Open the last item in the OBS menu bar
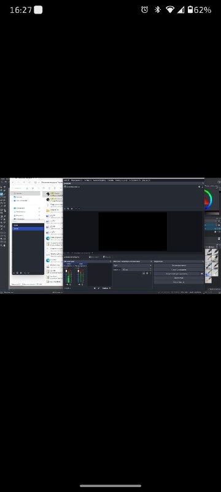 click(x=146, y=180)
